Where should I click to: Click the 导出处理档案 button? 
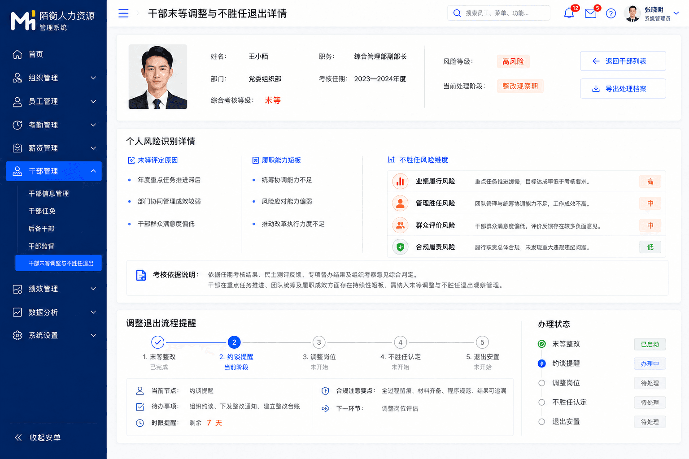click(x=623, y=89)
